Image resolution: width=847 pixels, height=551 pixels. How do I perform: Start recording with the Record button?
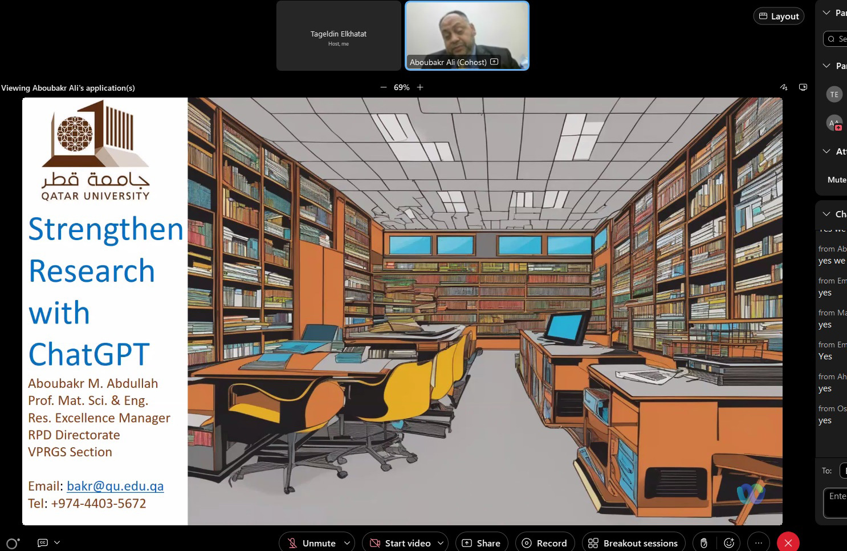[544, 543]
